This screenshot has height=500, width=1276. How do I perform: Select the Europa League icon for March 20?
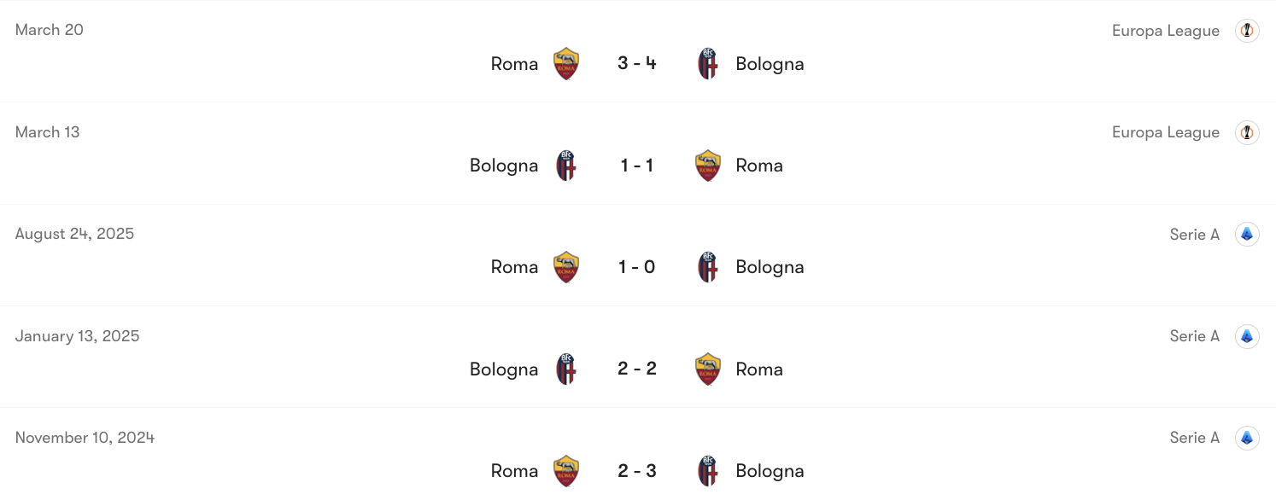point(1247,30)
